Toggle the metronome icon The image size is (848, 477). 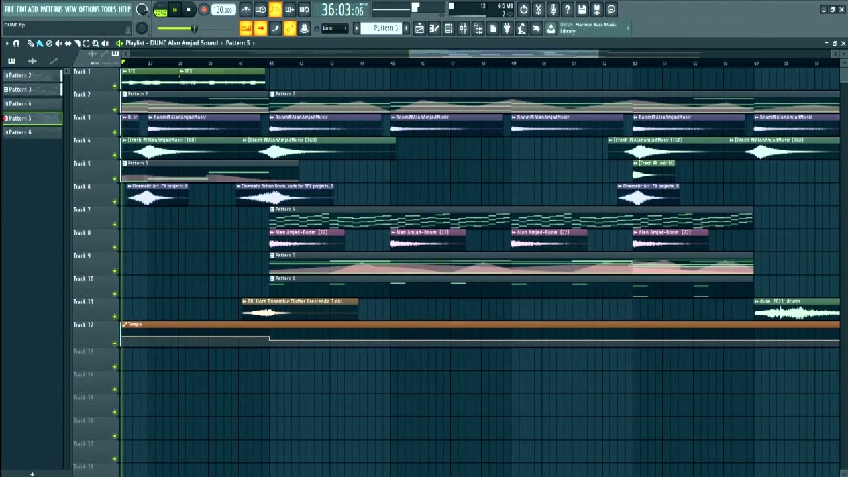tap(246, 9)
